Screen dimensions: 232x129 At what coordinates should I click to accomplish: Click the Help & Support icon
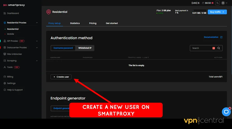[x=5, y=90]
